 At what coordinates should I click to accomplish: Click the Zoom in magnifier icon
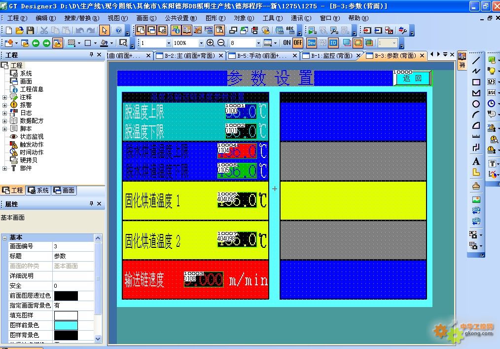211,43
